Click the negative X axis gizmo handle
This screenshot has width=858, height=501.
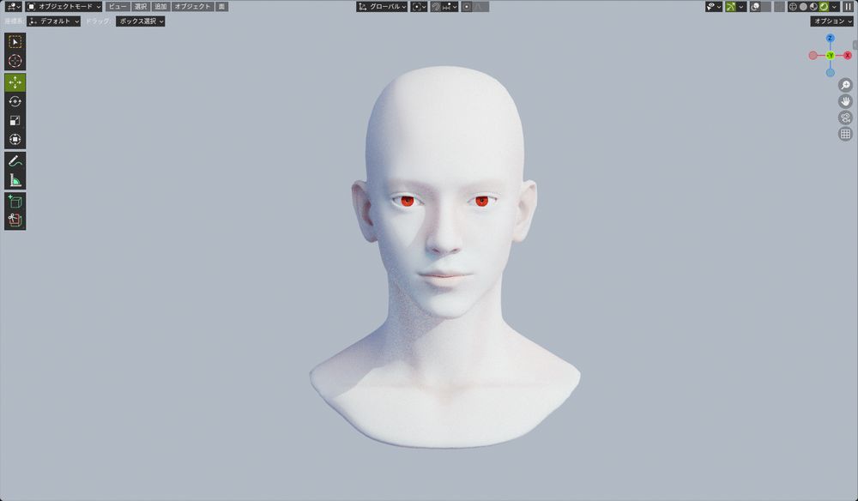pyautogui.click(x=813, y=55)
